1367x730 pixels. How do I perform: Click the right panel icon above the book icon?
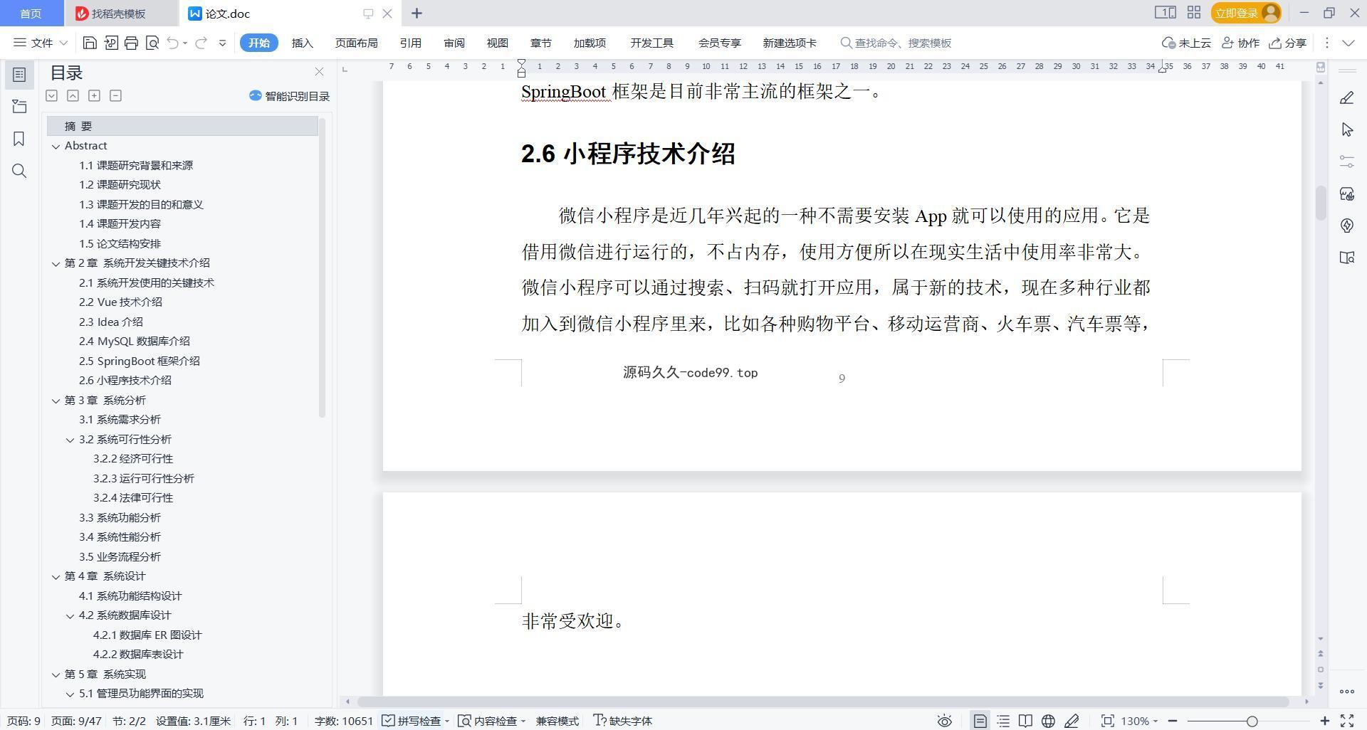1346,226
